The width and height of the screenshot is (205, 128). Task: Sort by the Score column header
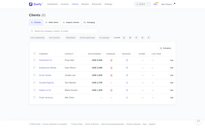click(x=142, y=54)
